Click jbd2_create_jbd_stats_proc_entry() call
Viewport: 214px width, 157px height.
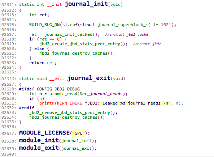click(x=82, y=44)
